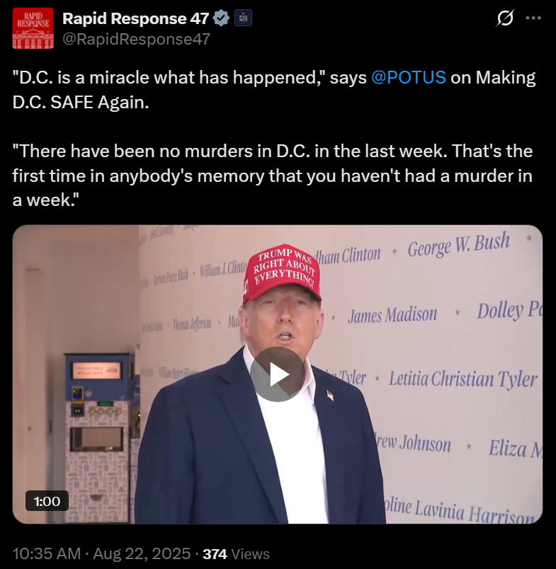Open the 10:35 AM timestamp link
Viewport: 556px width, 569px height.
click(x=47, y=553)
